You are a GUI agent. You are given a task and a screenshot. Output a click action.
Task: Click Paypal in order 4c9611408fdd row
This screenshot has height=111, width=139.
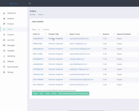click(x=119, y=80)
